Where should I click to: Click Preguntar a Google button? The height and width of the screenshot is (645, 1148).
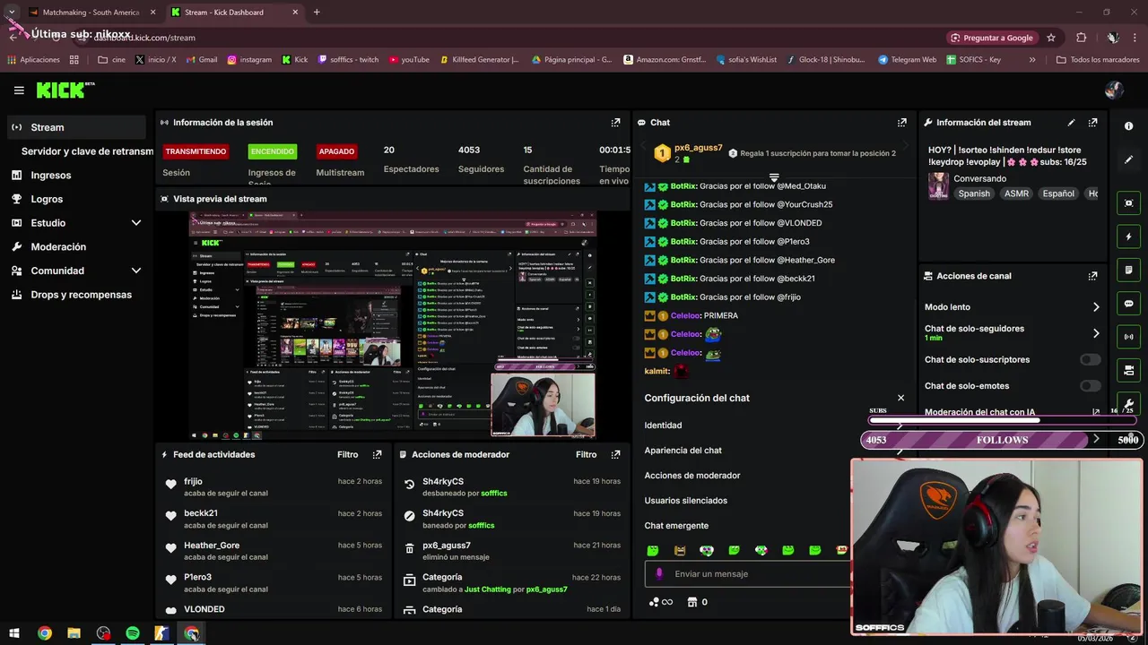[x=991, y=38]
